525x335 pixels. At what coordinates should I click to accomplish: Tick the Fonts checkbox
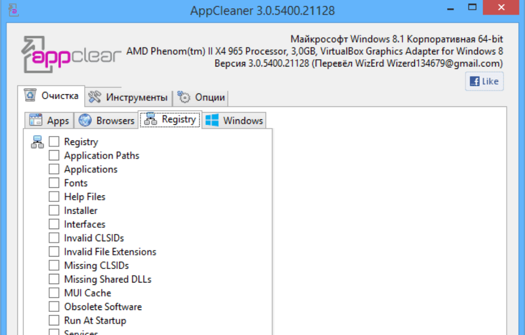click(x=54, y=183)
